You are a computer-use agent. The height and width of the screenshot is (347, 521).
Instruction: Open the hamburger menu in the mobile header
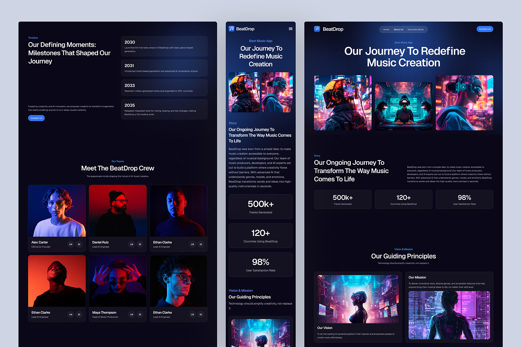click(x=290, y=29)
